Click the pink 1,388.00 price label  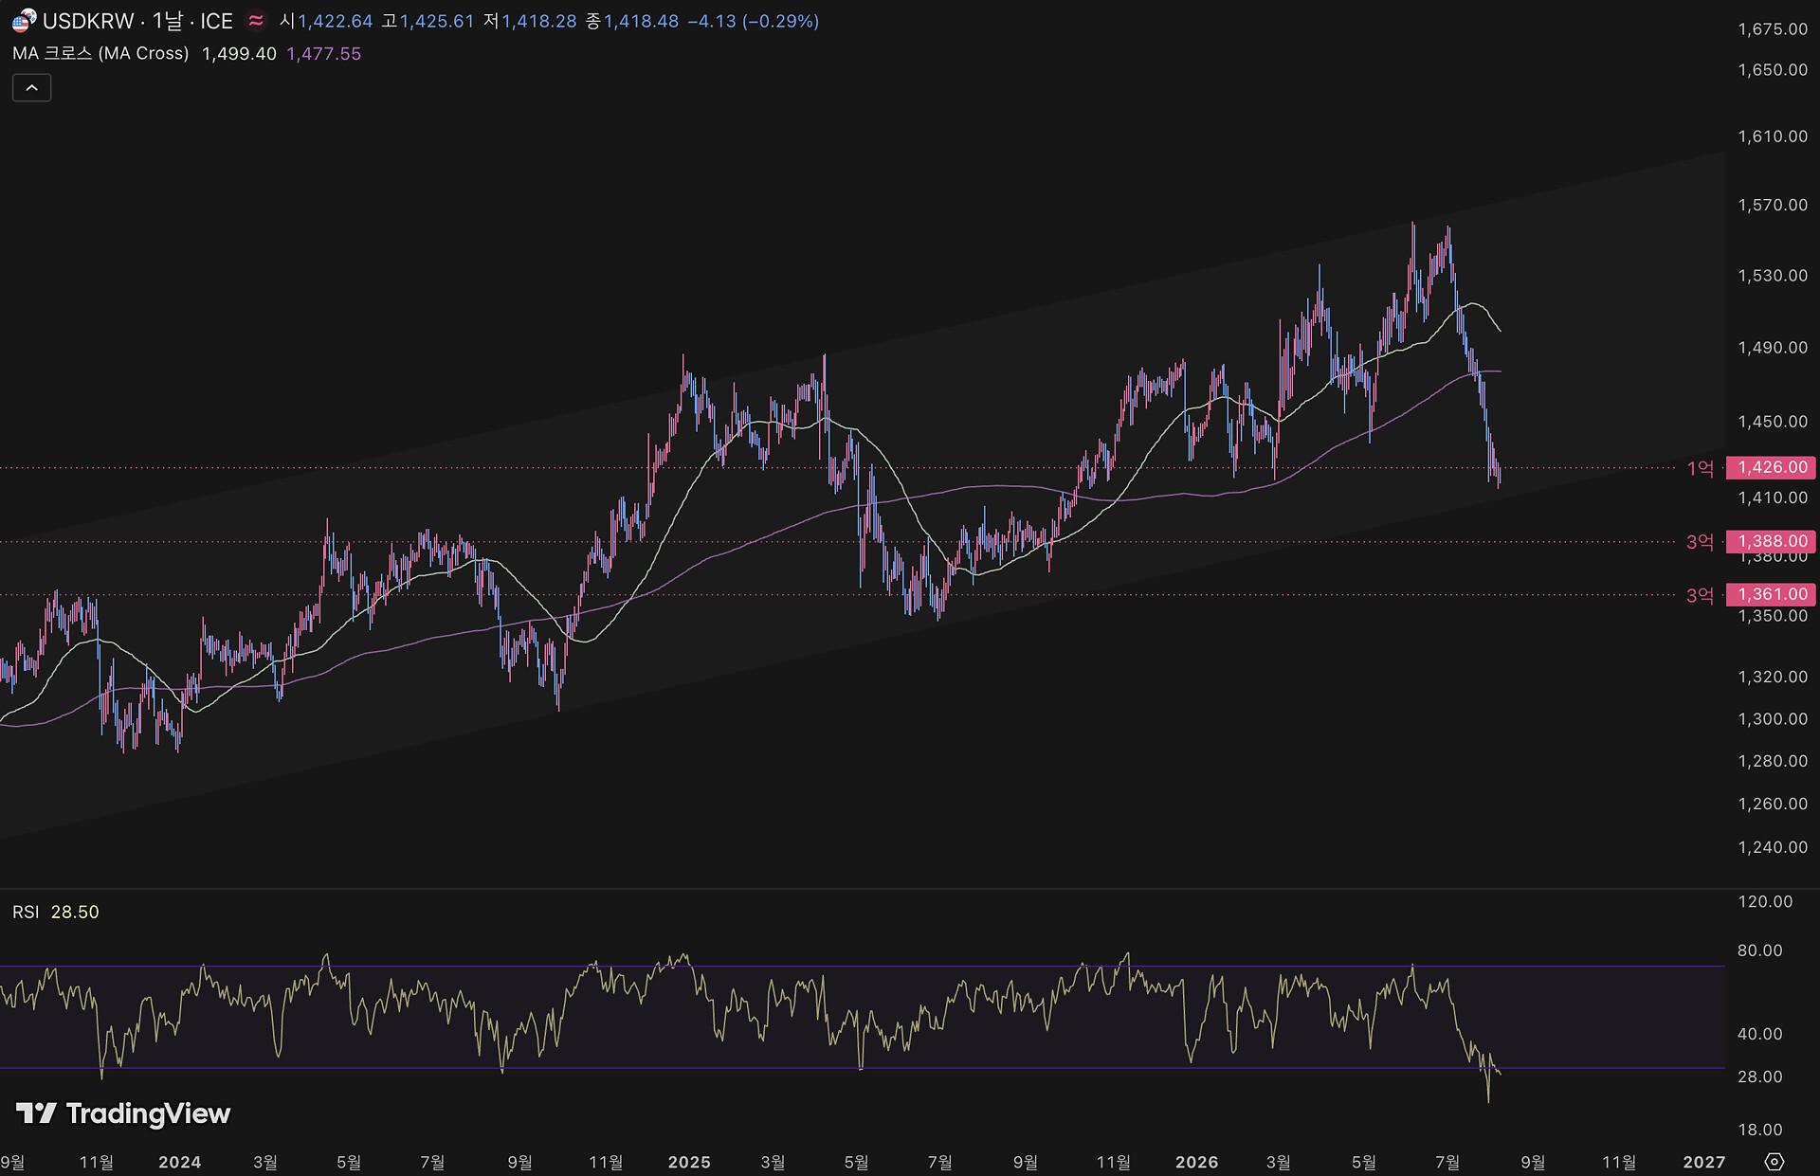[1771, 541]
